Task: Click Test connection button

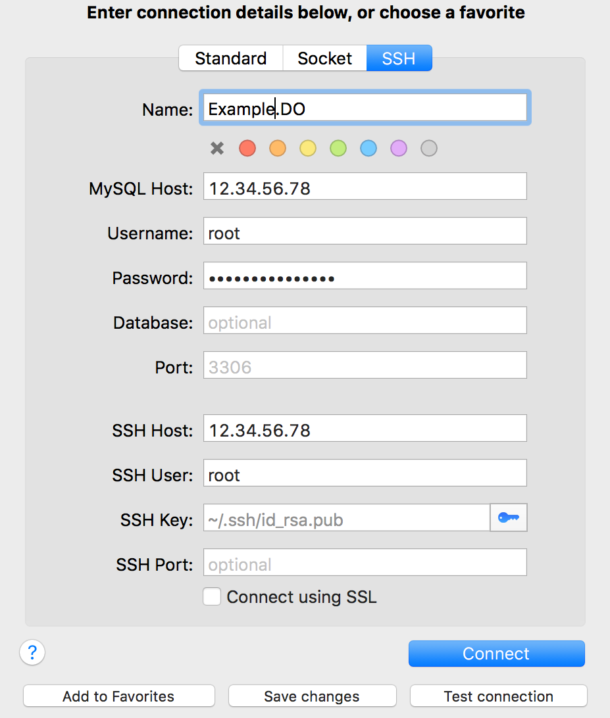Action: coord(499,696)
